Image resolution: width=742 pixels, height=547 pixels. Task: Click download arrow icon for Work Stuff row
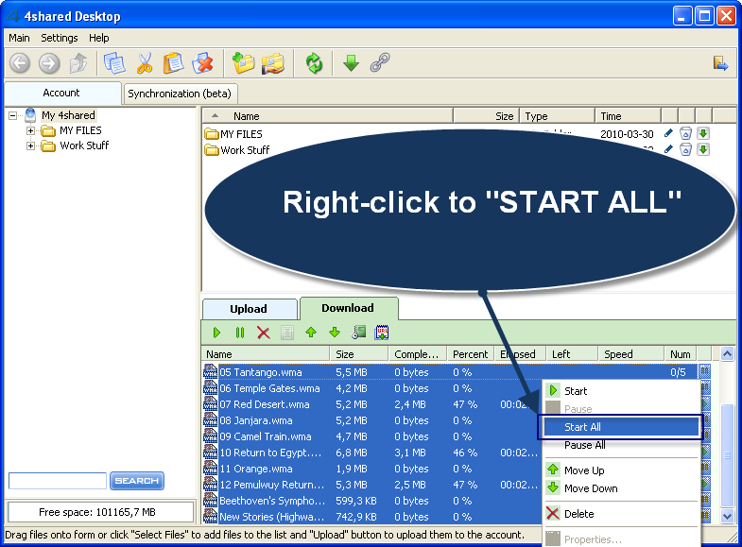[x=703, y=149]
